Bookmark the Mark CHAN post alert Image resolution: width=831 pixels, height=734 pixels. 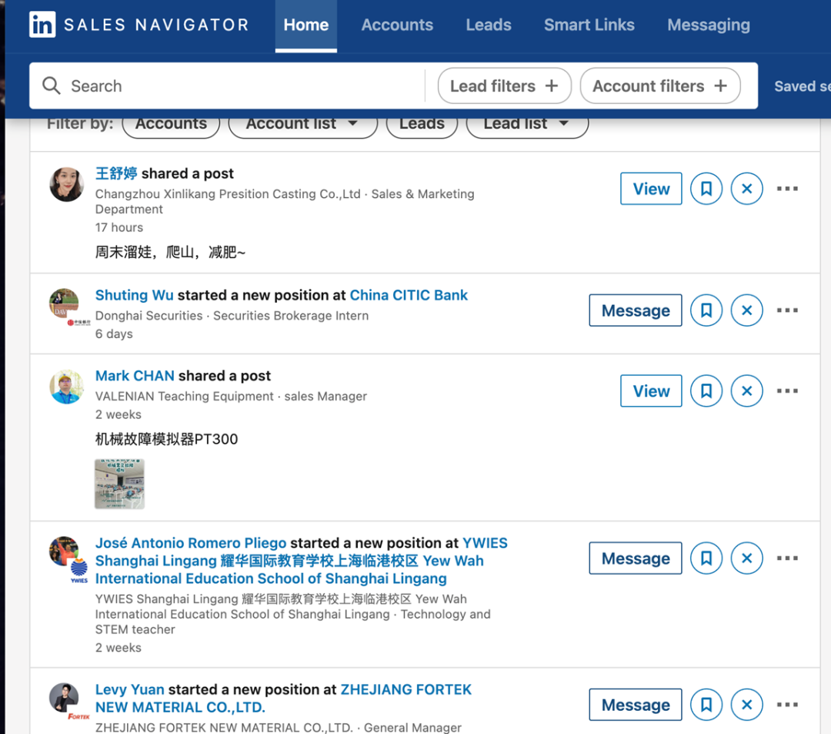pos(706,390)
